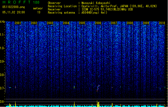The height and width of the screenshot is (107, 168).
Task: Click the 2003 time marker
Action: [x=50, y=23]
